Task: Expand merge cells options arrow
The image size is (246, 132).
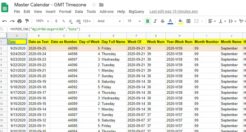Action: (x=202, y=21)
